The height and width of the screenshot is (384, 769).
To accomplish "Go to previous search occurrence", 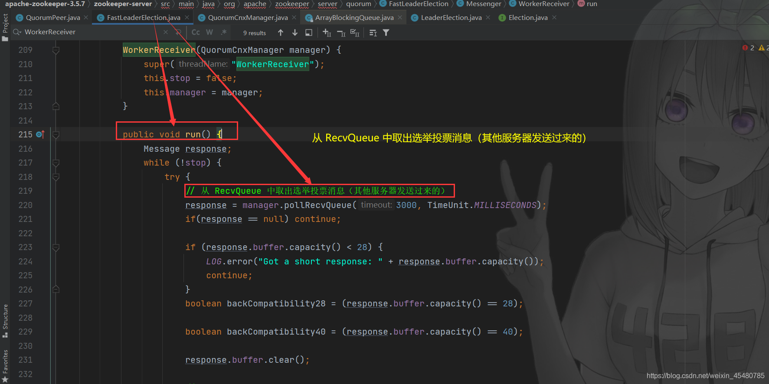I will coord(281,33).
